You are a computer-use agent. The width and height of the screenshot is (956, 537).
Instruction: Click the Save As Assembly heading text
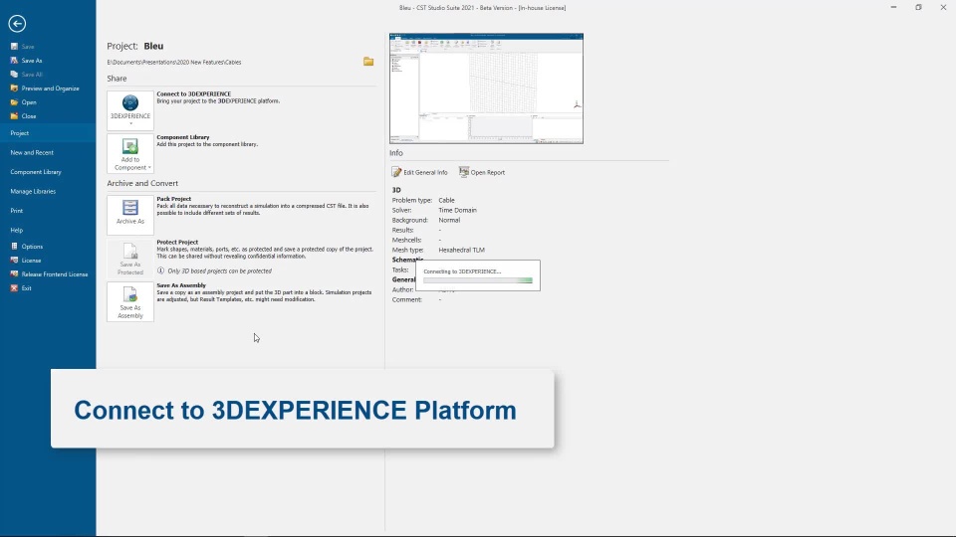tap(181, 285)
